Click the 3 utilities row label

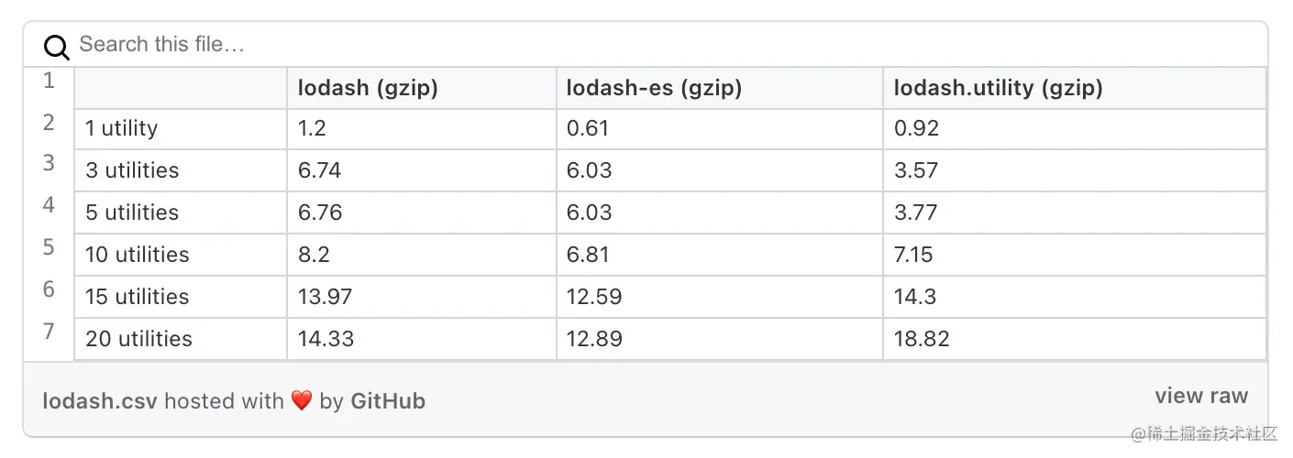pyautogui.click(x=132, y=170)
